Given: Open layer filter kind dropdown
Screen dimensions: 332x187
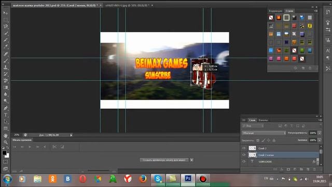Looking at the screenshot, I should [x=253, y=126].
